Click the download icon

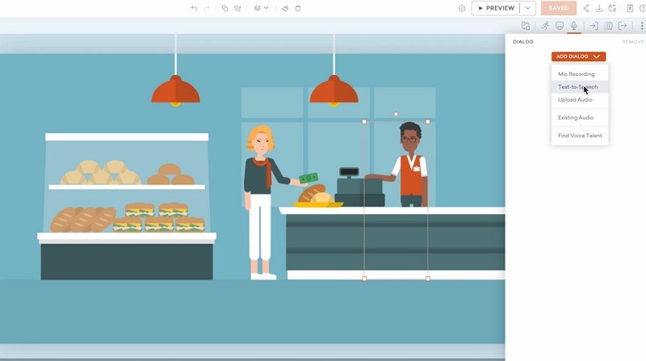pyautogui.click(x=599, y=8)
